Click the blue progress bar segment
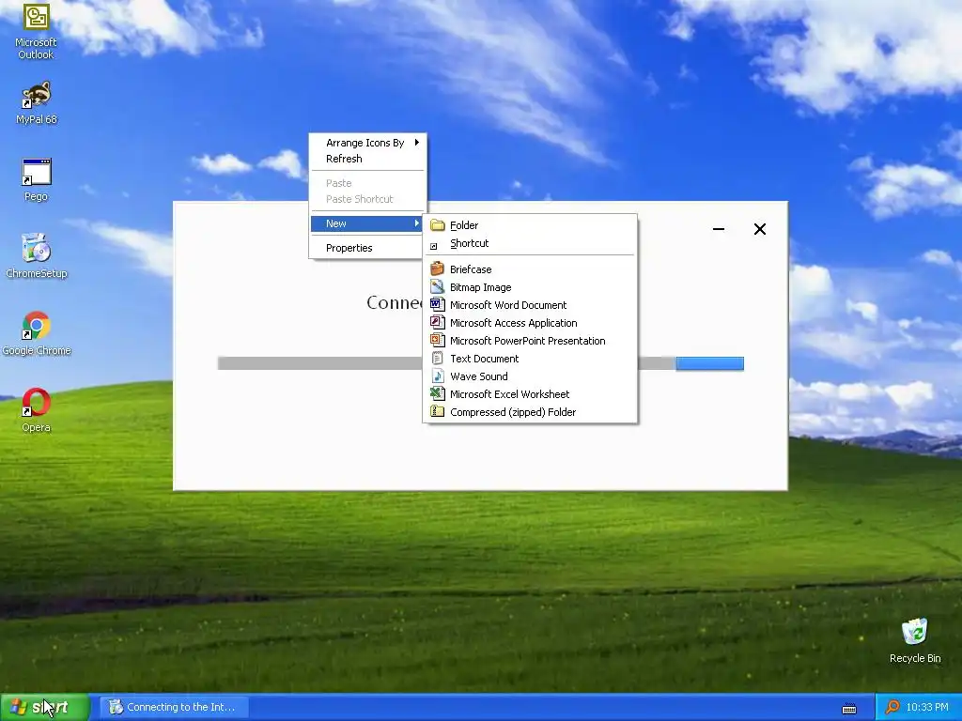Viewport: 962px width, 721px height. tap(710, 363)
